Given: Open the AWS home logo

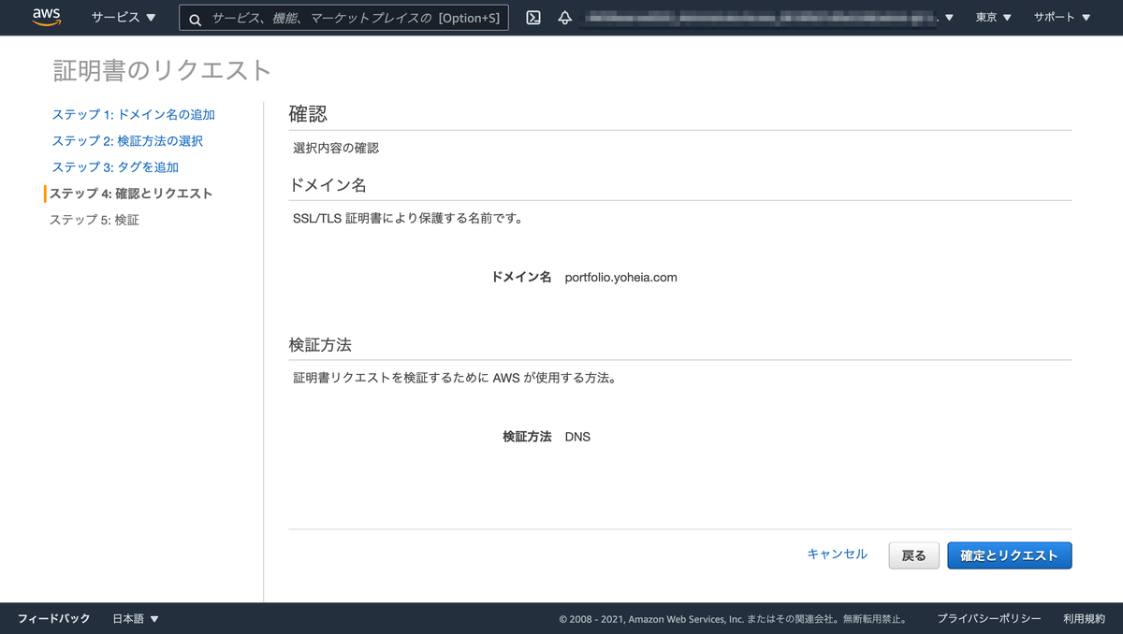Looking at the screenshot, I should pos(47,17).
